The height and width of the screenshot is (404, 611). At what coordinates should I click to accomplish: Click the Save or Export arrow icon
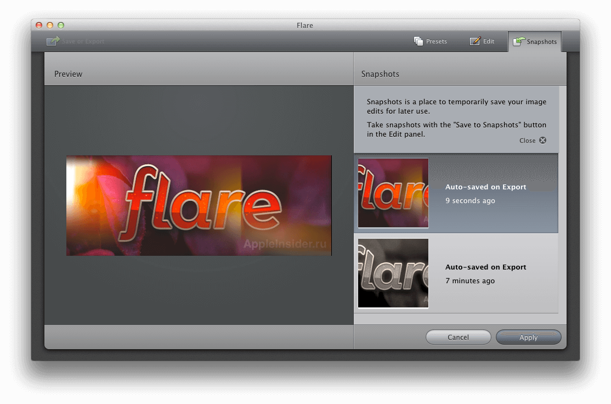53,41
